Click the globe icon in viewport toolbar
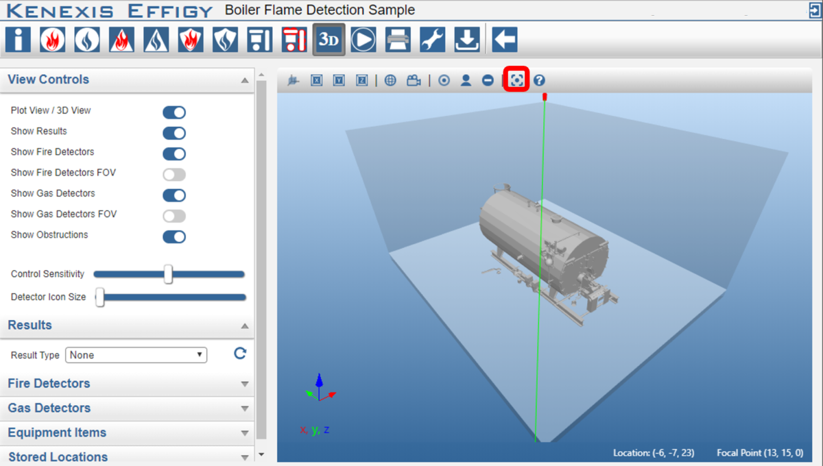The width and height of the screenshot is (823, 466). (390, 81)
